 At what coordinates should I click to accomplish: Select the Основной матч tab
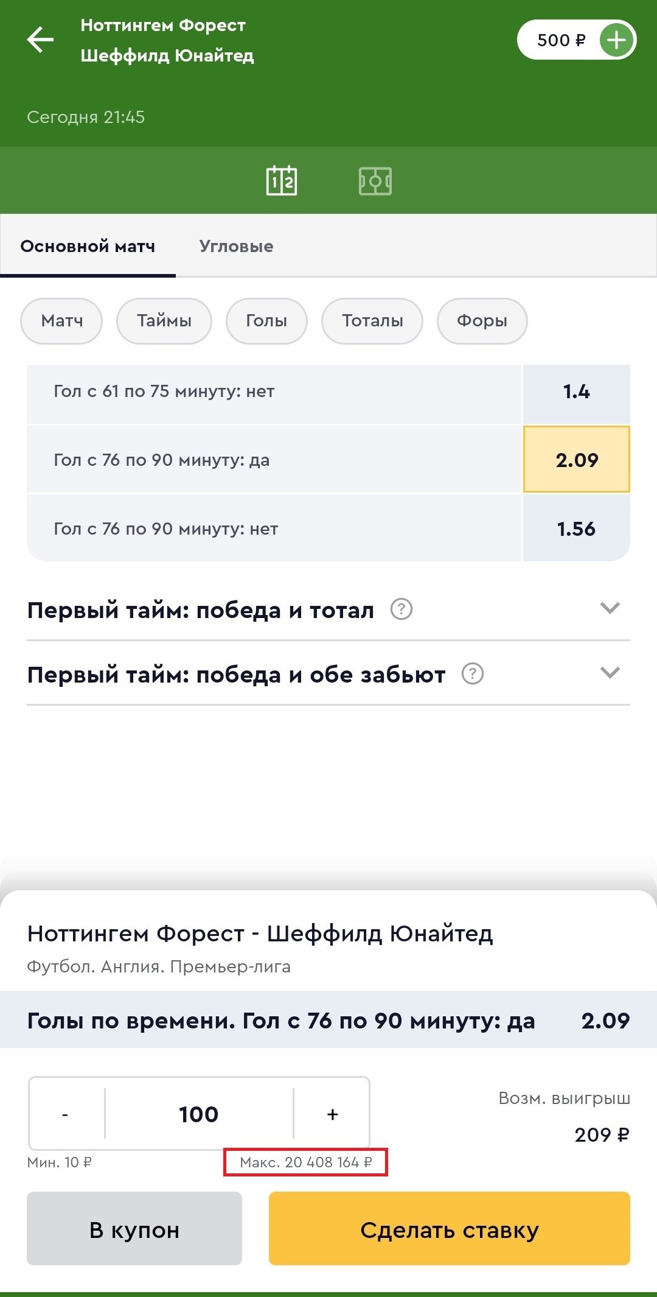tap(88, 247)
